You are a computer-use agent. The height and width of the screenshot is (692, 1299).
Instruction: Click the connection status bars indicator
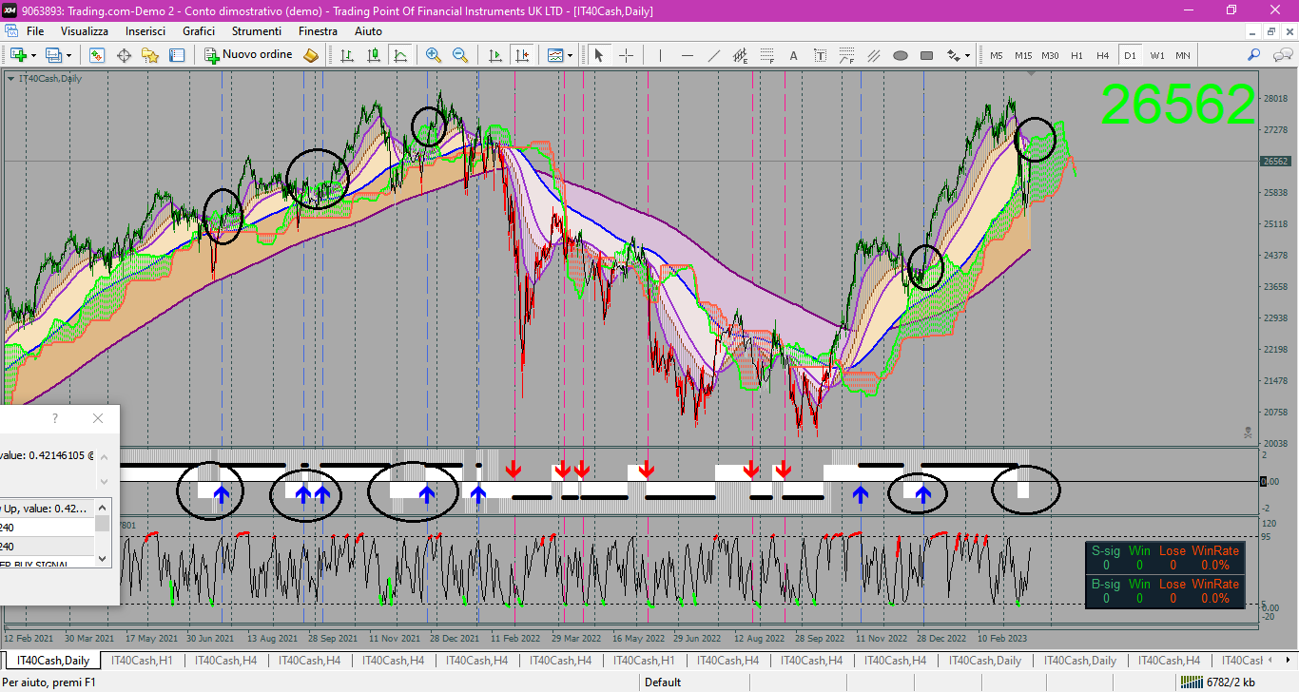[1190, 682]
